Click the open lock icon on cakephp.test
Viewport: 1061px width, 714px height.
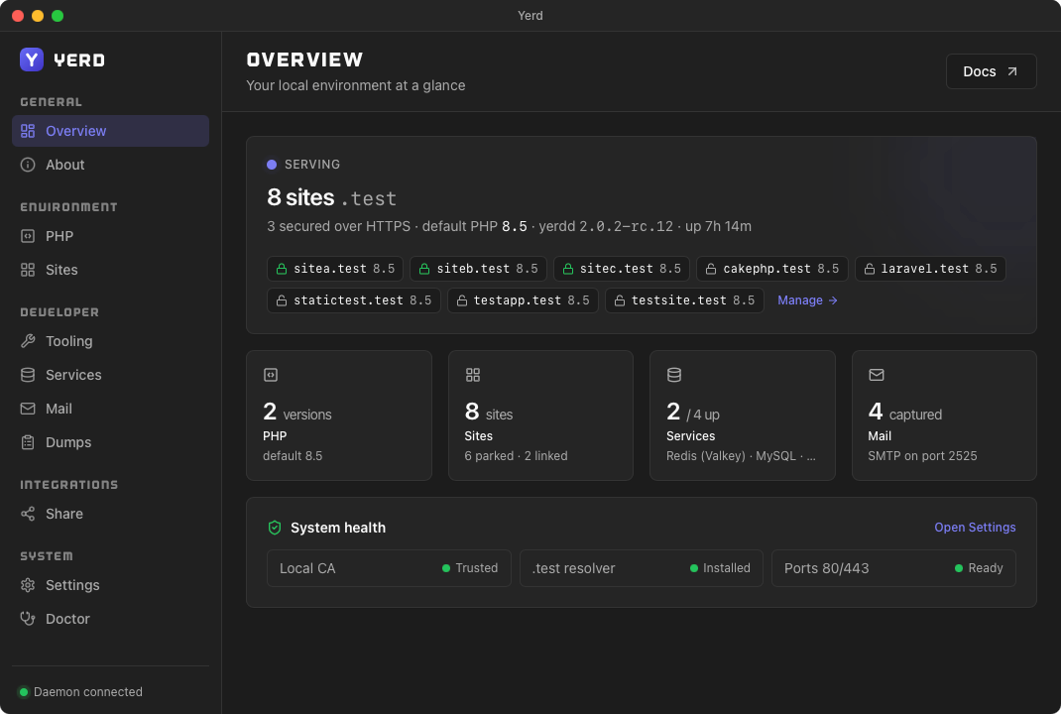tap(711, 269)
